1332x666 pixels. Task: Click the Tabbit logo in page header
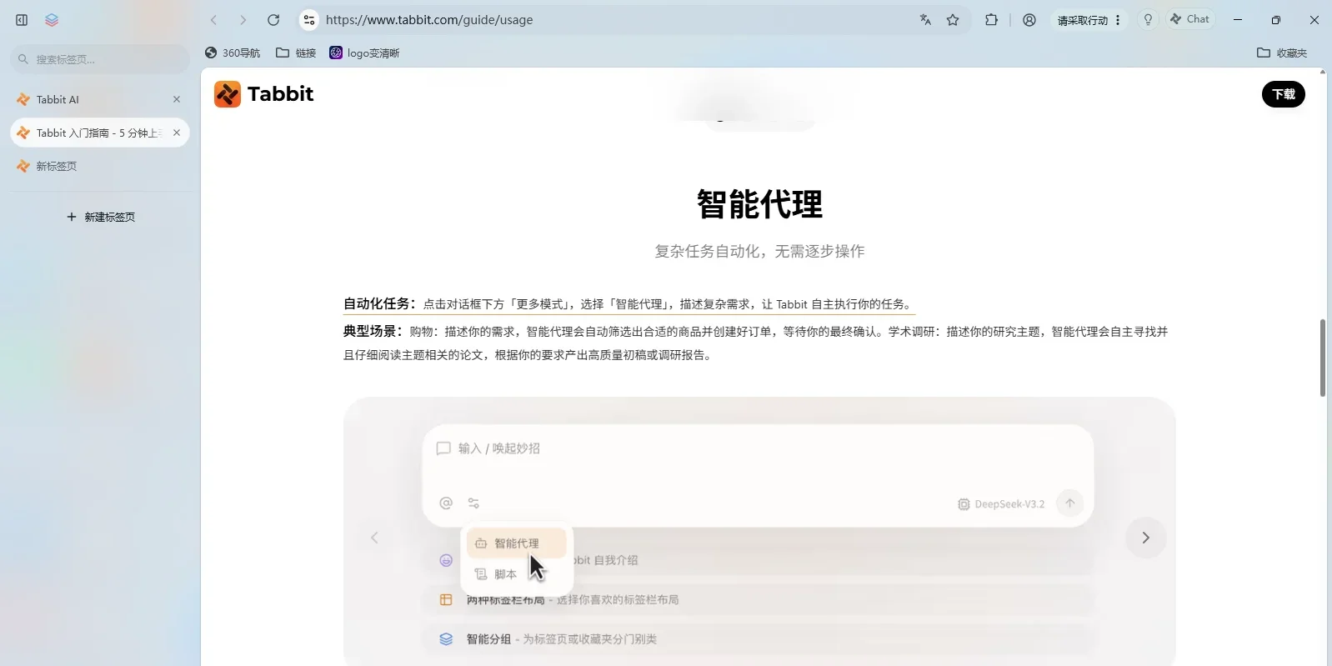[x=263, y=94]
